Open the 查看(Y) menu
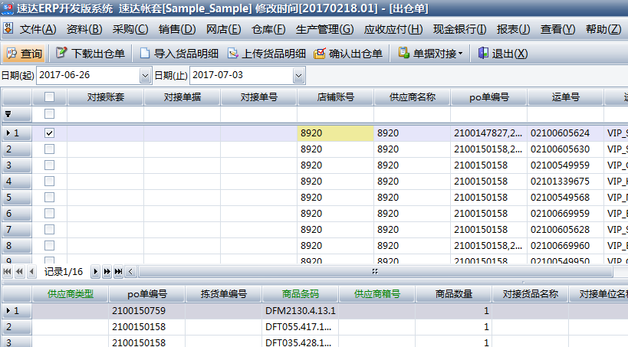The width and height of the screenshot is (628, 347). 558,29
